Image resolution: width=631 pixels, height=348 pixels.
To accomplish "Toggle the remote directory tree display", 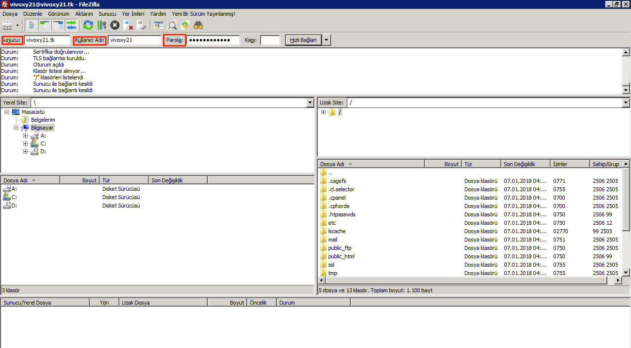I will (58, 25).
